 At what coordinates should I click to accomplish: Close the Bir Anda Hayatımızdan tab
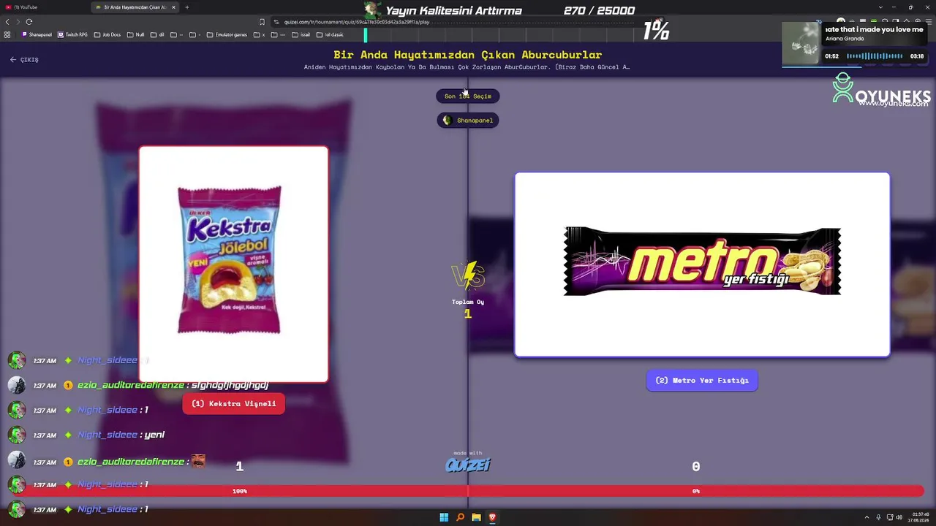173,7
